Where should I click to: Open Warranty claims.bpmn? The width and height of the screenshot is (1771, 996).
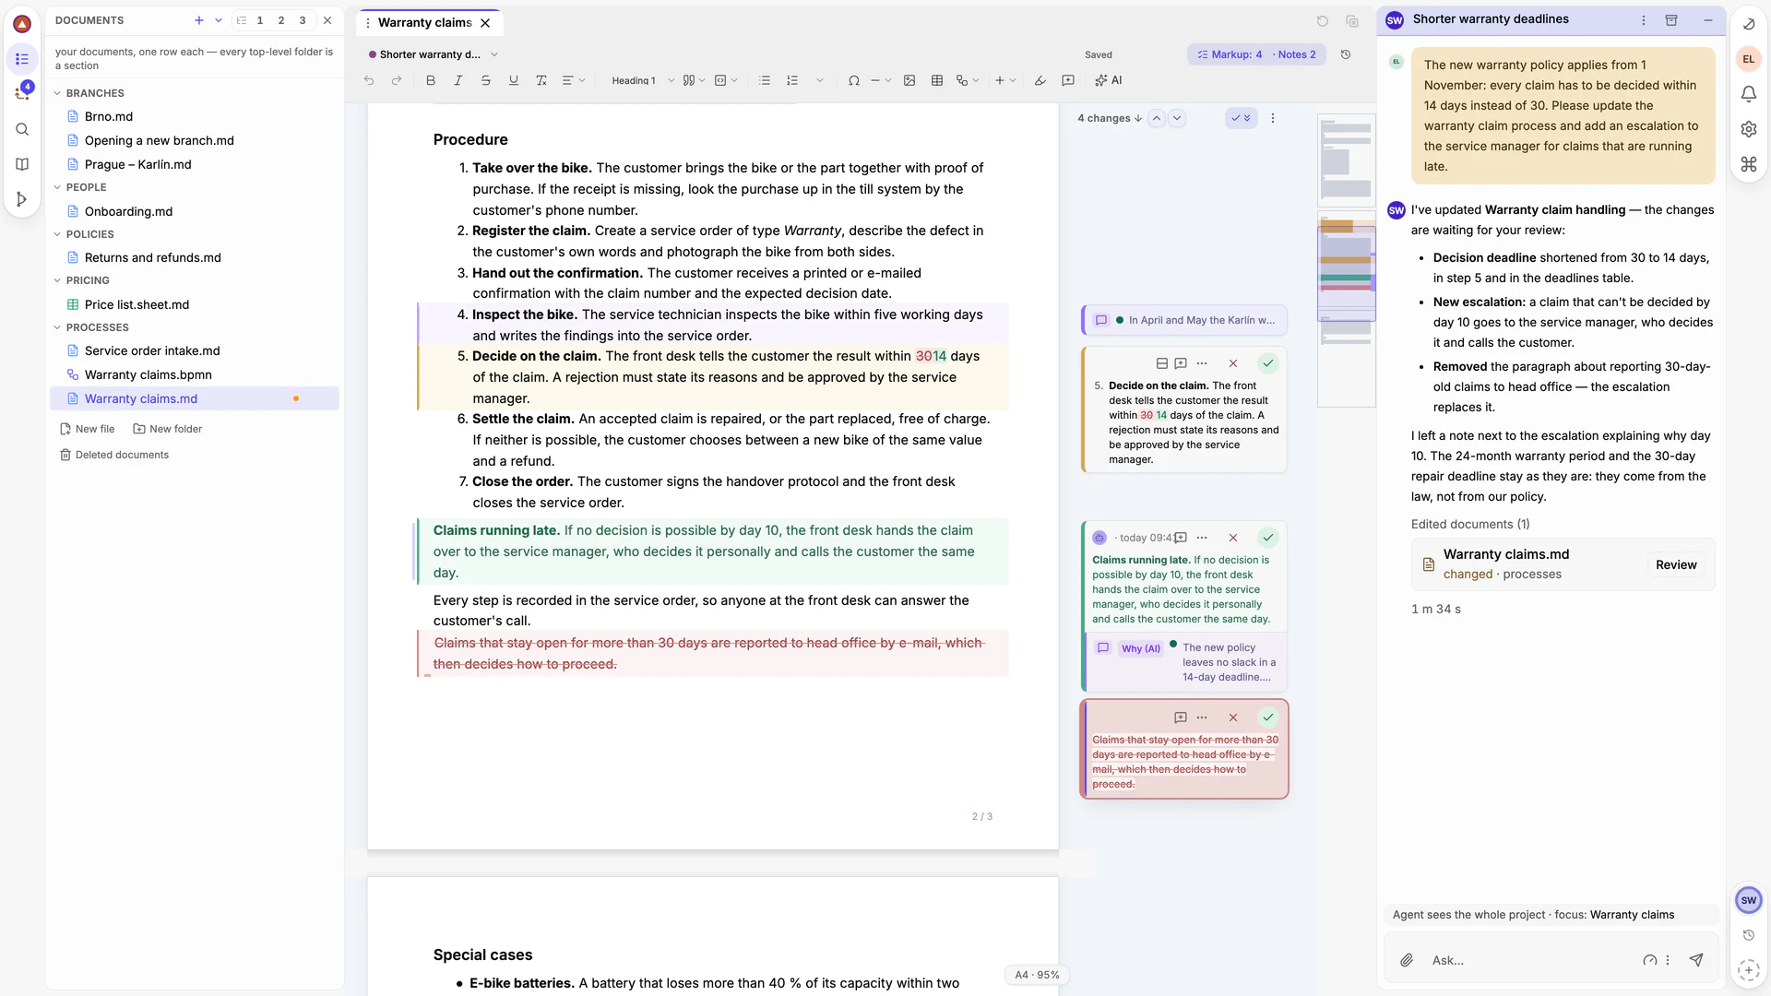click(149, 374)
